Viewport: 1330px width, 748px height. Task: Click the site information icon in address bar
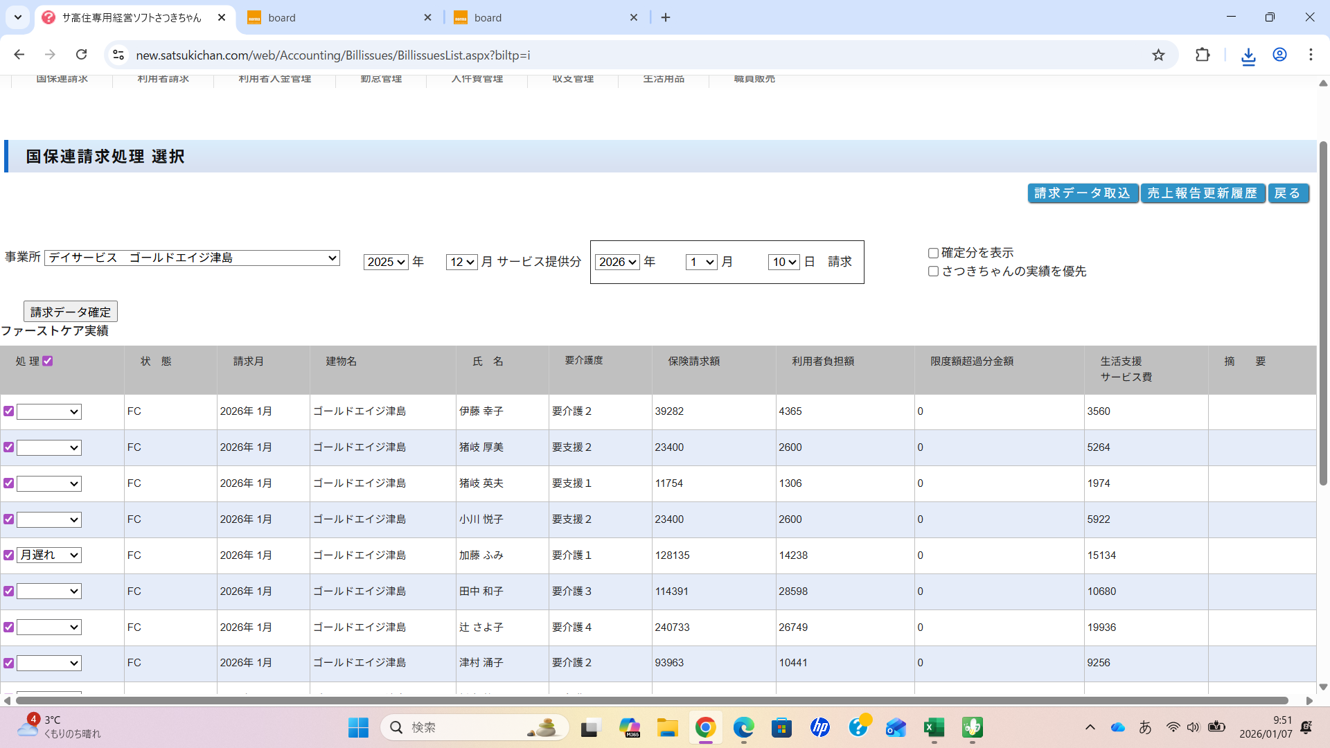(118, 55)
